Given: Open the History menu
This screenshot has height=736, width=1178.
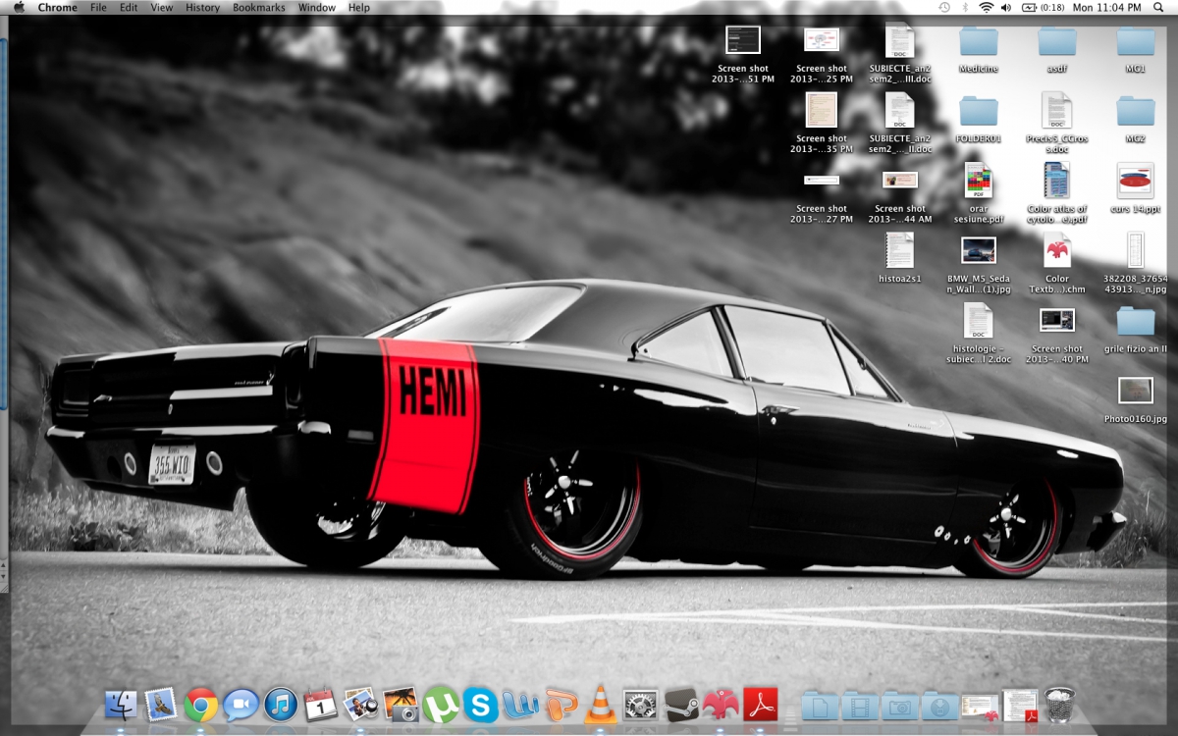Looking at the screenshot, I should [x=202, y=7].
